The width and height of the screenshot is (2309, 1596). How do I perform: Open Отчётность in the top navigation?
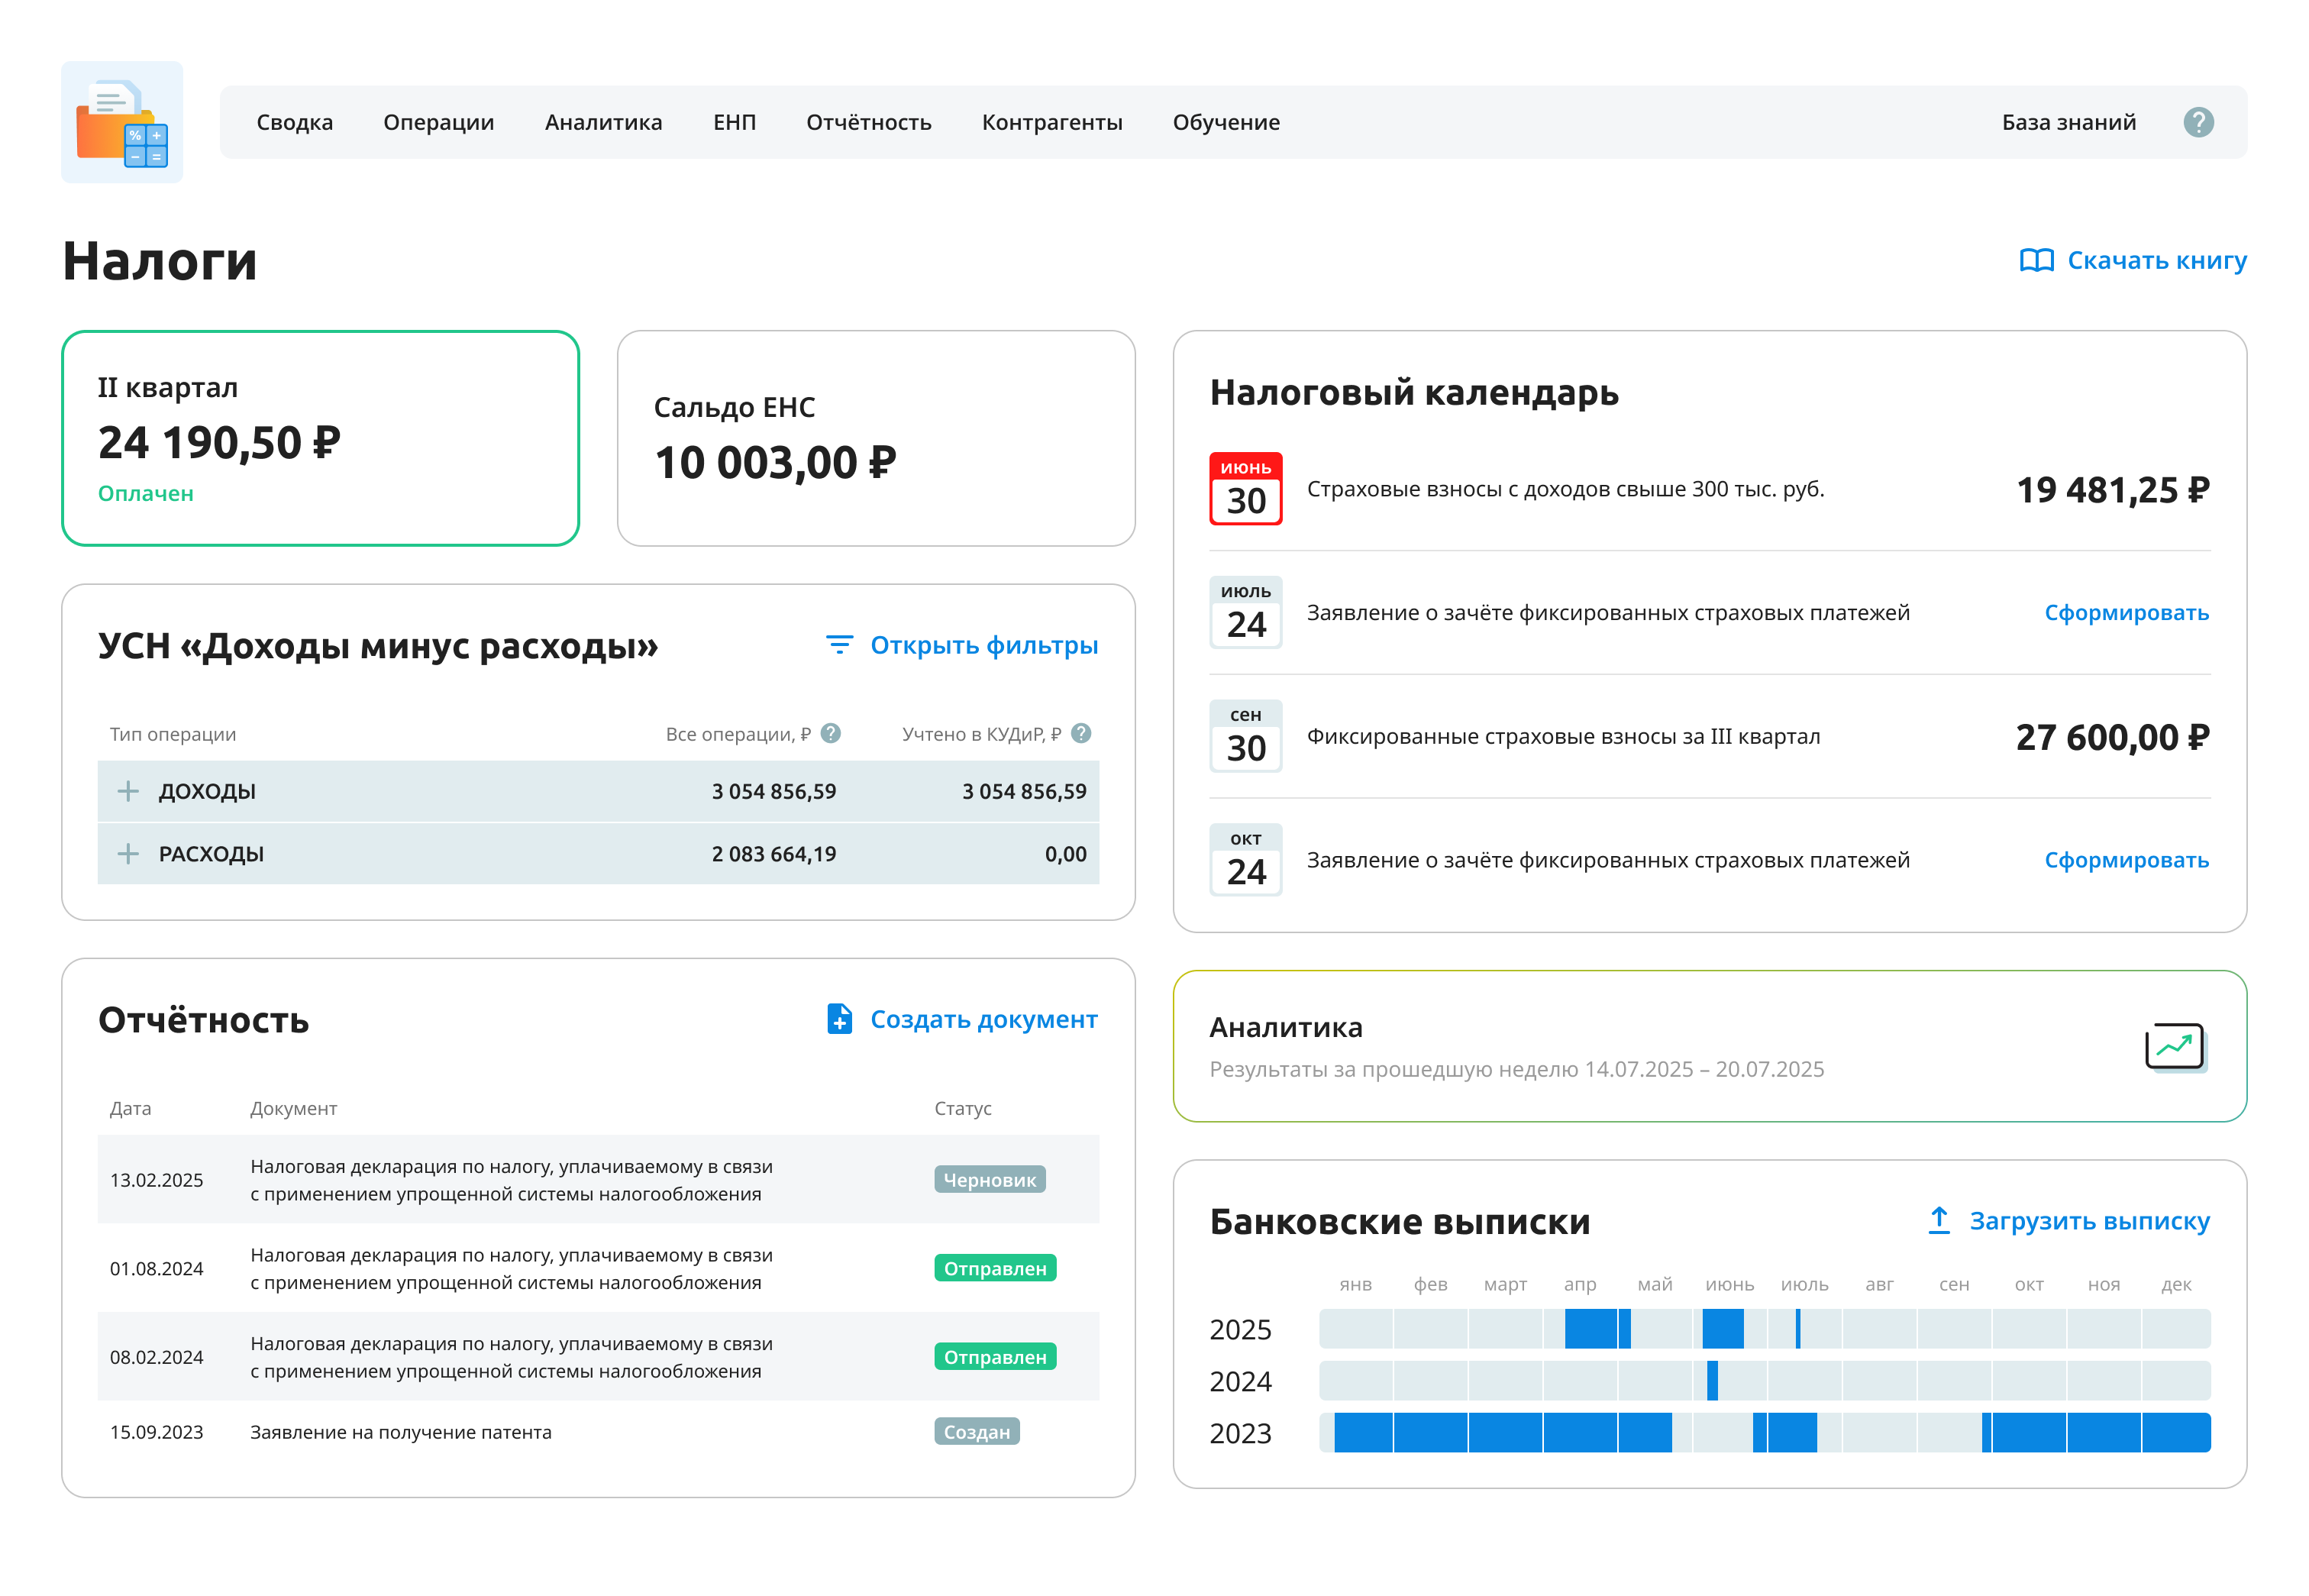point(868,122)
